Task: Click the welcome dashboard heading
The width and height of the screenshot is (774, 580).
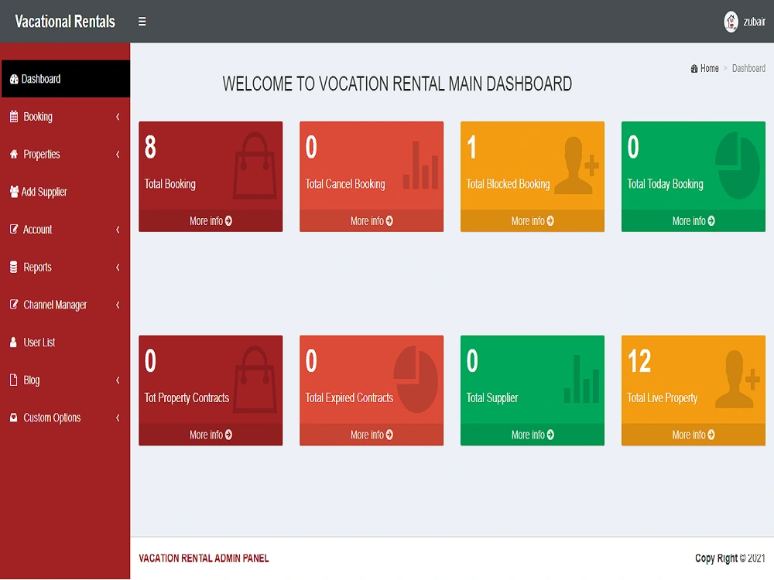Action: 397,84
